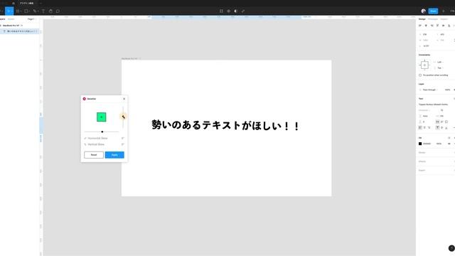This screenshot has height=256, width=455.
Task: Enable Fix position when scrolling checkbox
Action: tap(420, 75)
